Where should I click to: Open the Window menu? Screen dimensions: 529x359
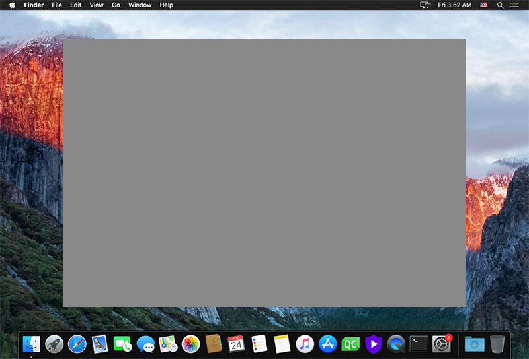point(140,5)
